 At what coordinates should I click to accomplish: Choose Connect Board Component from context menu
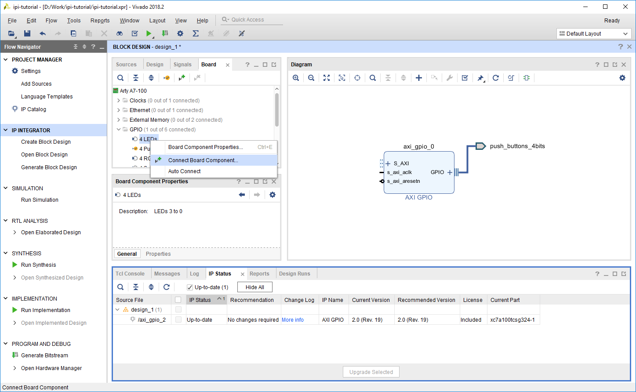click(214, 160)
